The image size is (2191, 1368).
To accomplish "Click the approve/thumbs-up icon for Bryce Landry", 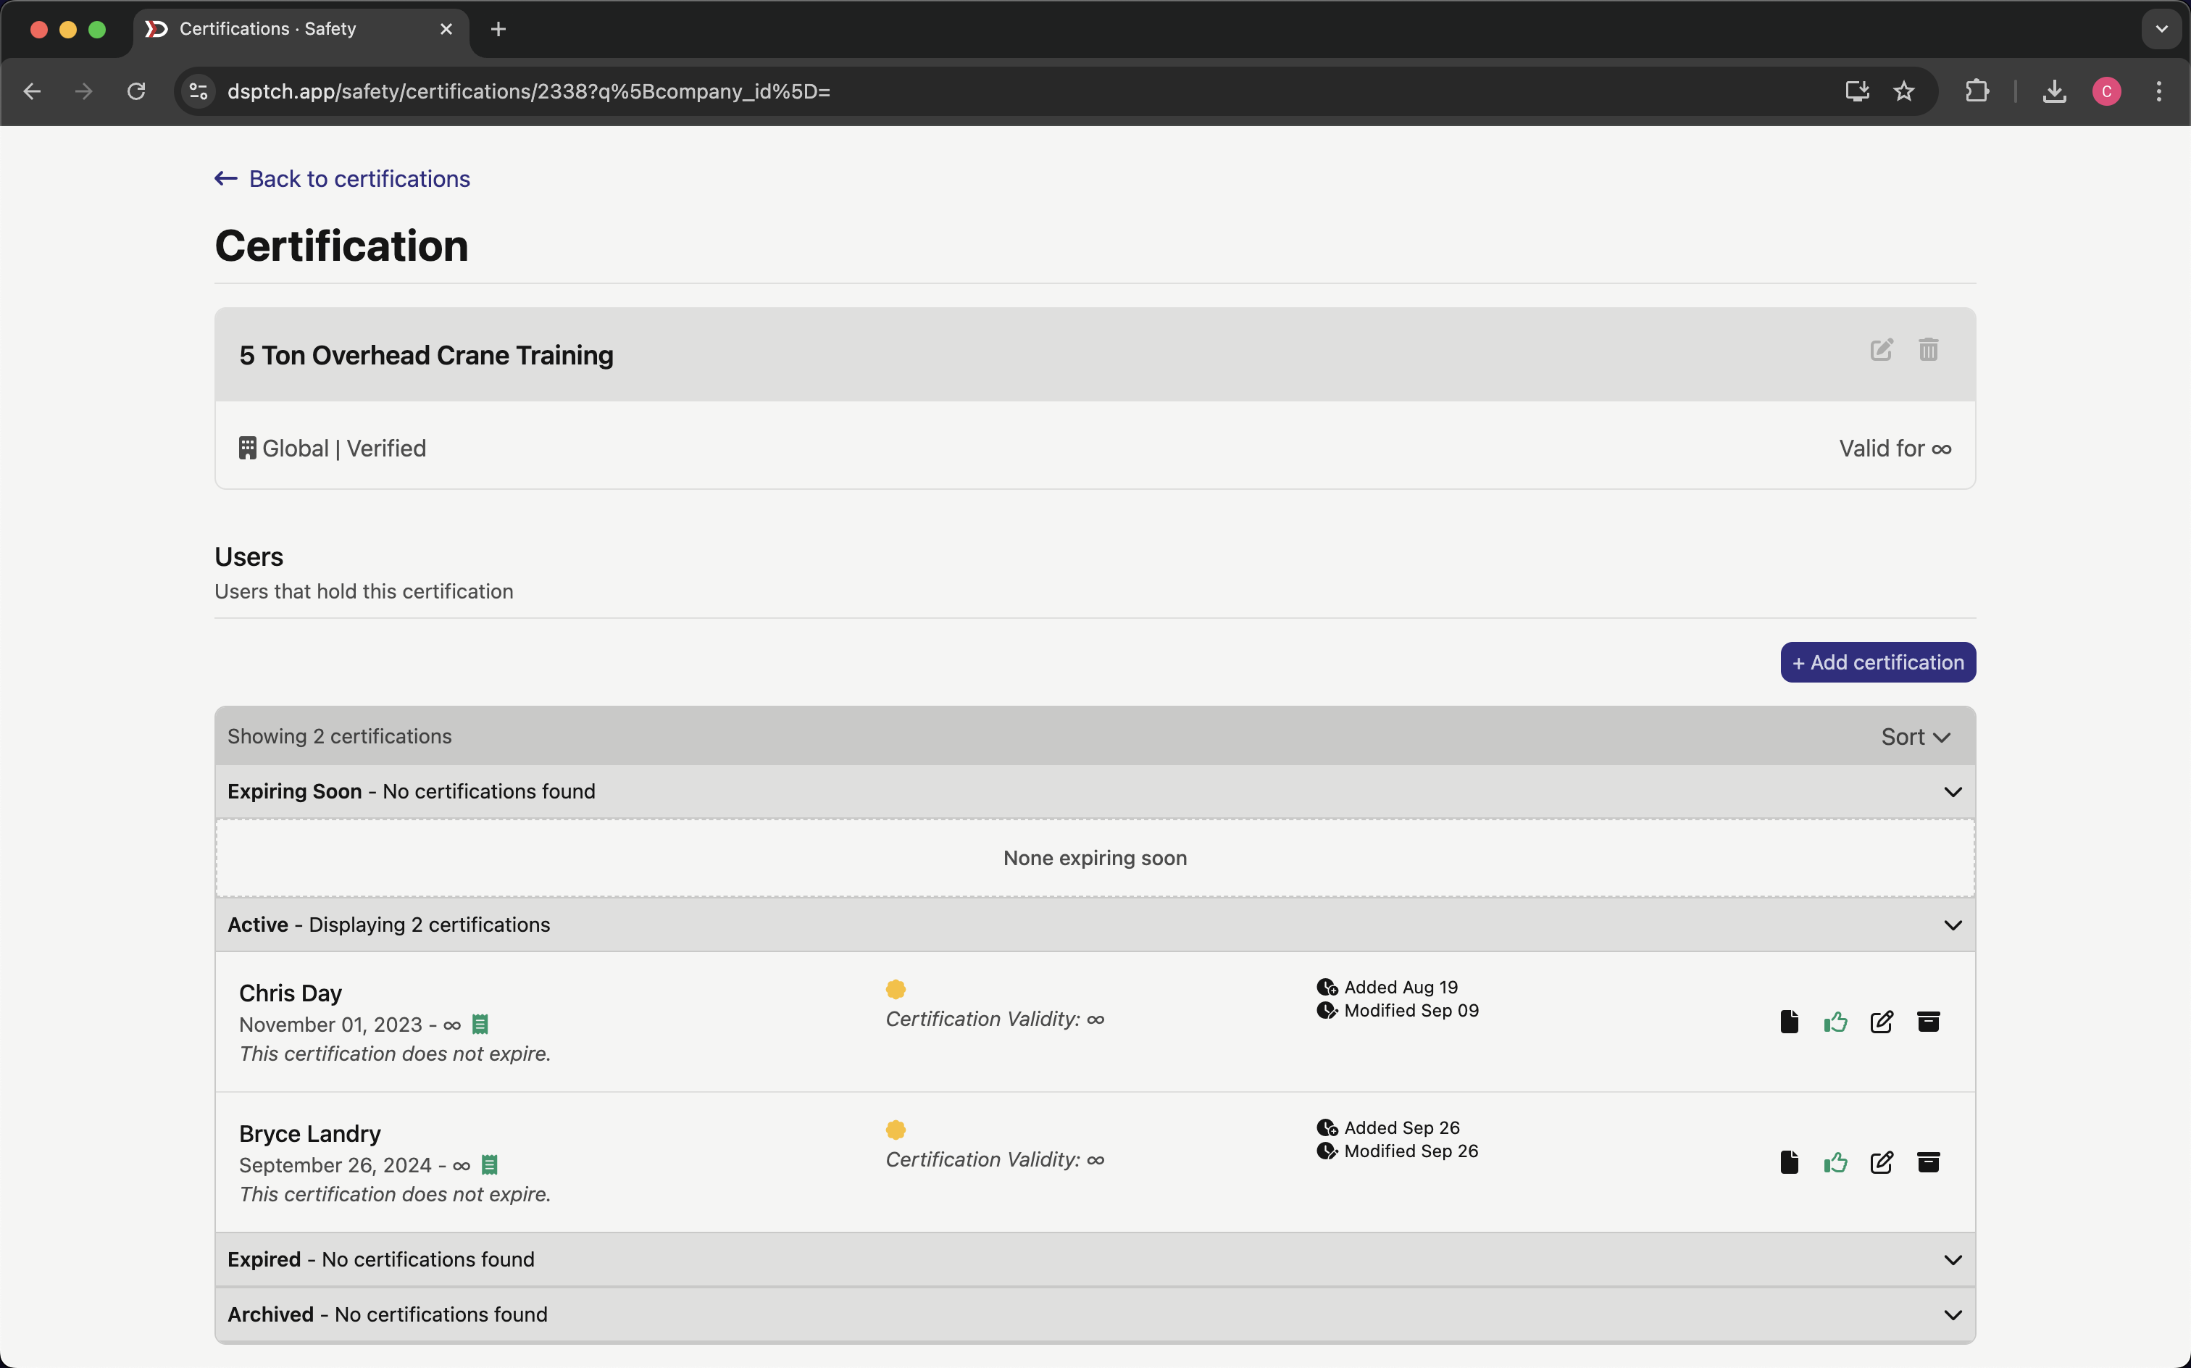I will click(1835, 1163).
